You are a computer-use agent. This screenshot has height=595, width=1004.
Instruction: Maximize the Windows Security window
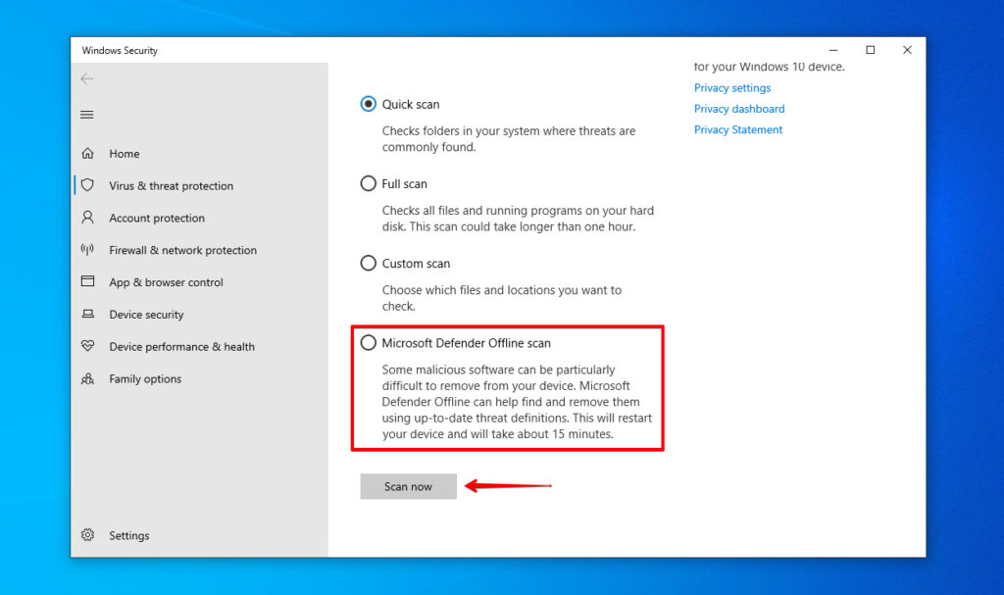[x=870, y=50]
